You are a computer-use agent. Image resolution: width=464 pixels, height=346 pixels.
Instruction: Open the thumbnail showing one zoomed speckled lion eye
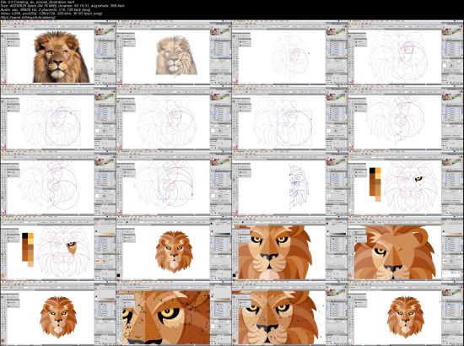pos(174,313)
